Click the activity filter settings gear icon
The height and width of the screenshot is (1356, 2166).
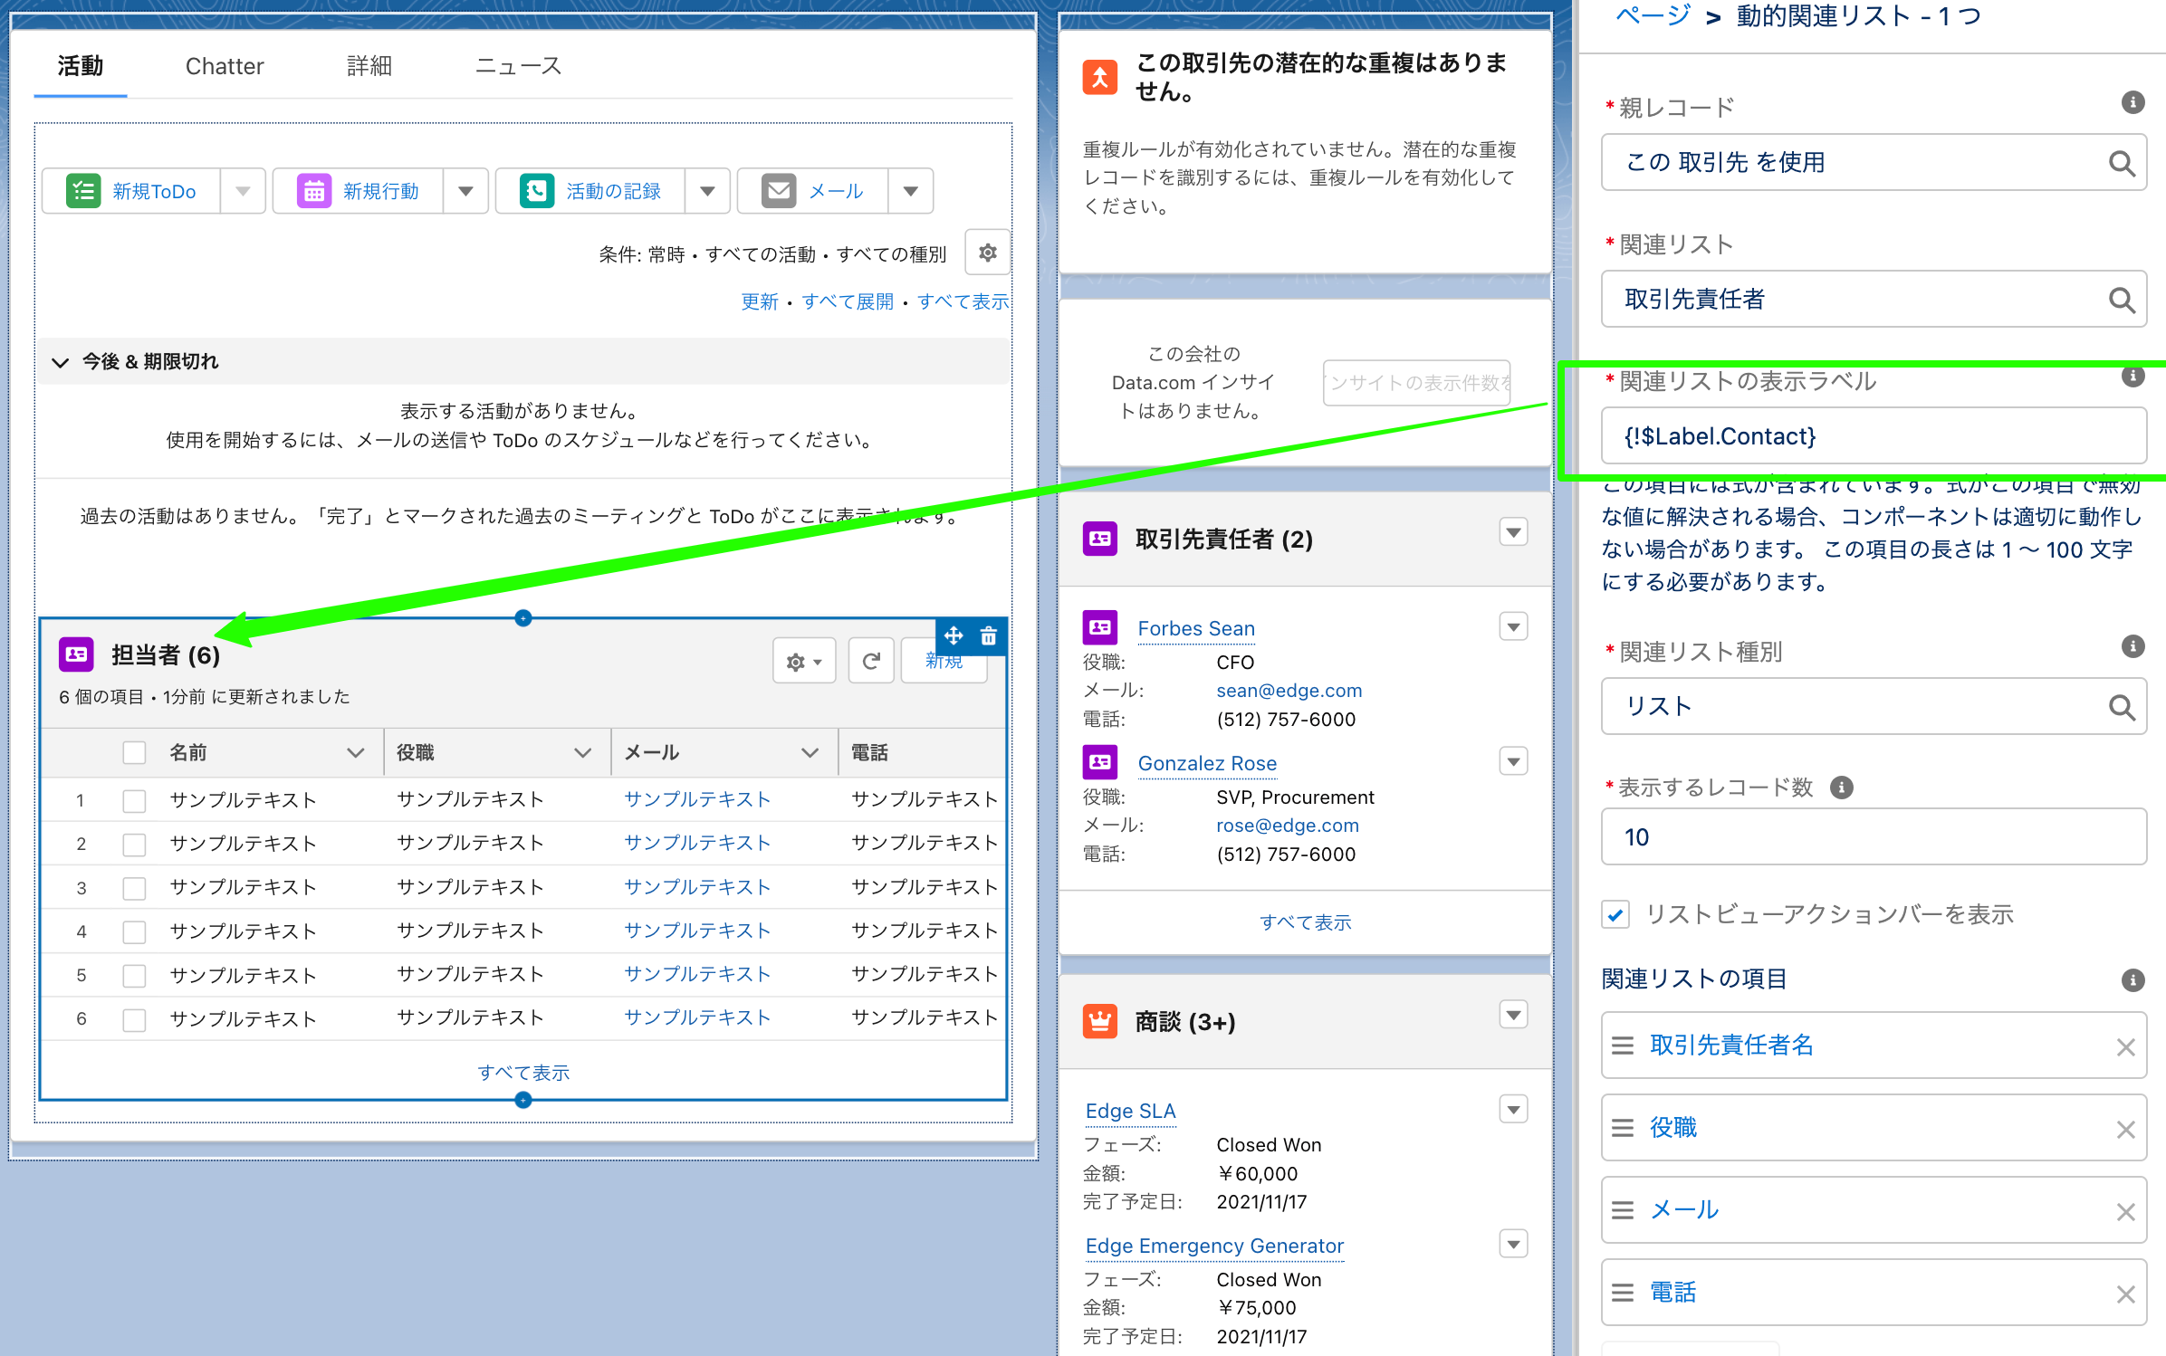[987, 253]
